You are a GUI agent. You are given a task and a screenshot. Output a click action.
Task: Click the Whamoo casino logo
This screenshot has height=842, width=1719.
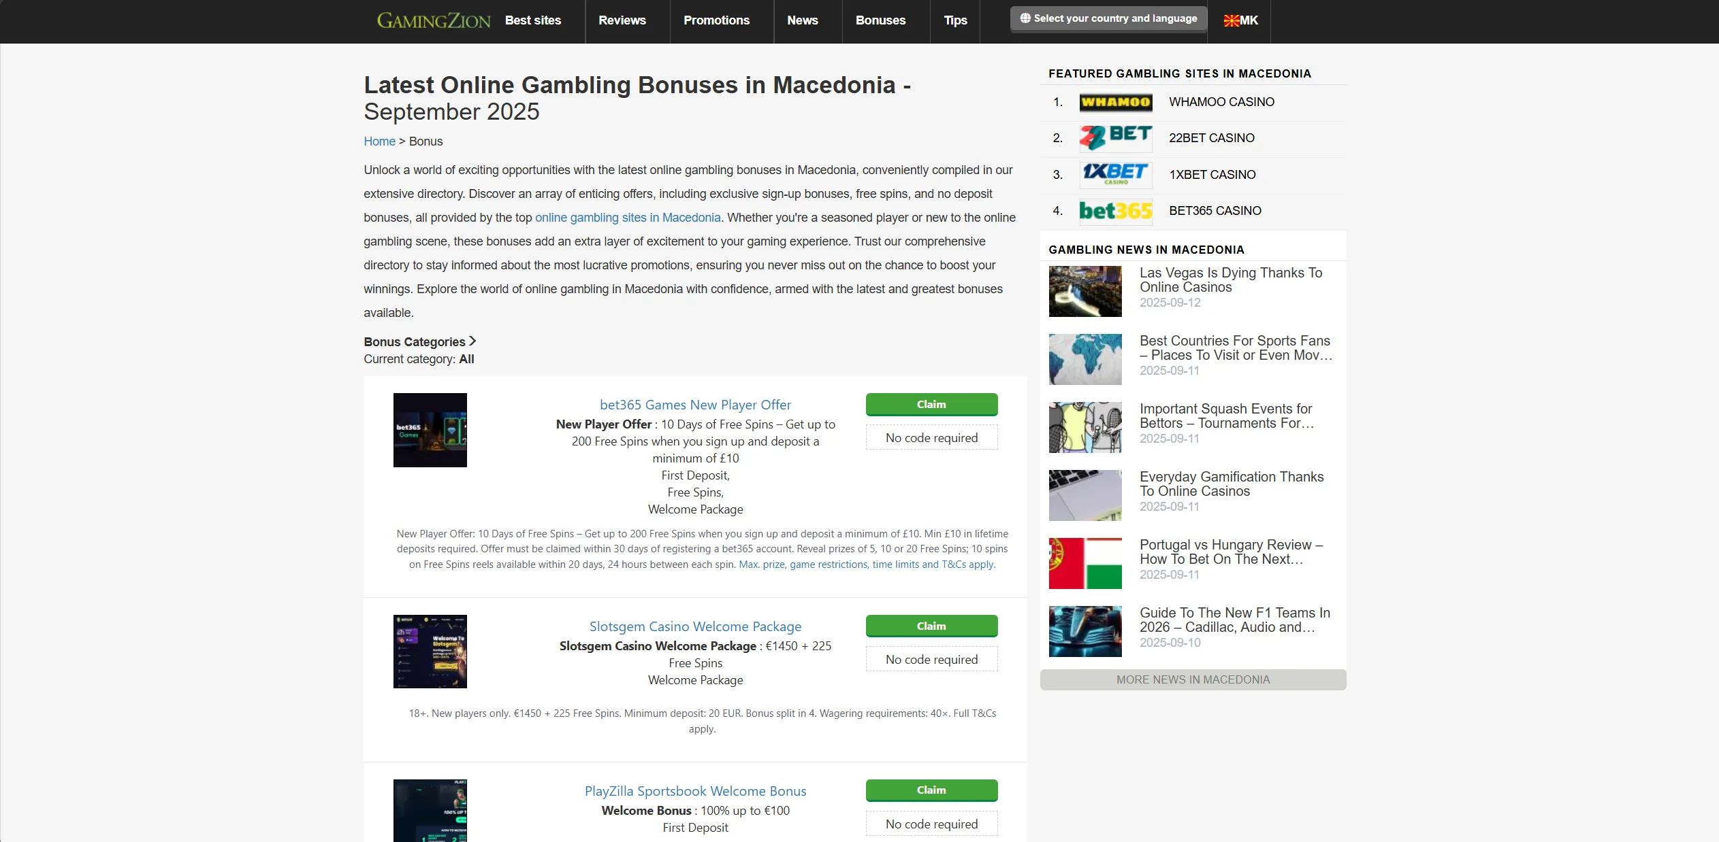click(x=1116, y=102)
